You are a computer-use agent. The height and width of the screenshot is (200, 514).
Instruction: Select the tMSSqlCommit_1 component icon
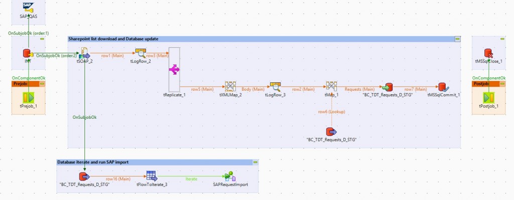tap(444, 87)
